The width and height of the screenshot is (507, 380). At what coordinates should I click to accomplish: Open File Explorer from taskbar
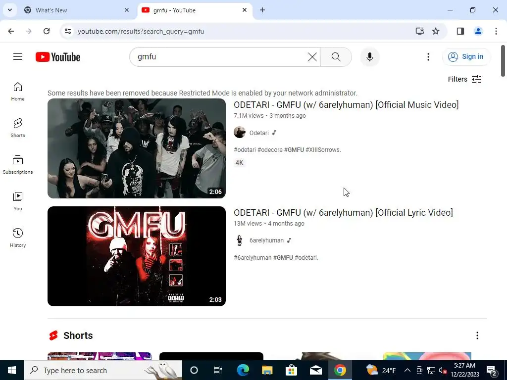pos(267,370)
